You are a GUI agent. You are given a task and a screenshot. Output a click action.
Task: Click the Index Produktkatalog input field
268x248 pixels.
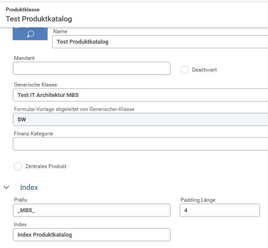[92, 234]
